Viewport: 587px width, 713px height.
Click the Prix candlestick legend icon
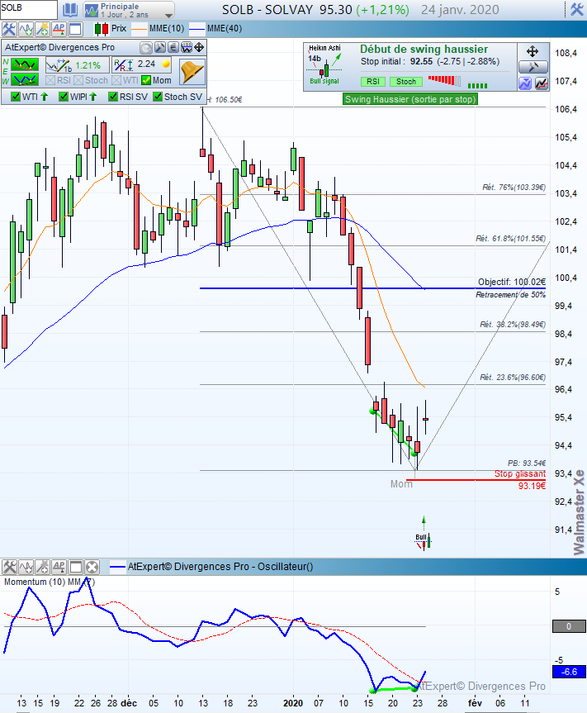101,29
